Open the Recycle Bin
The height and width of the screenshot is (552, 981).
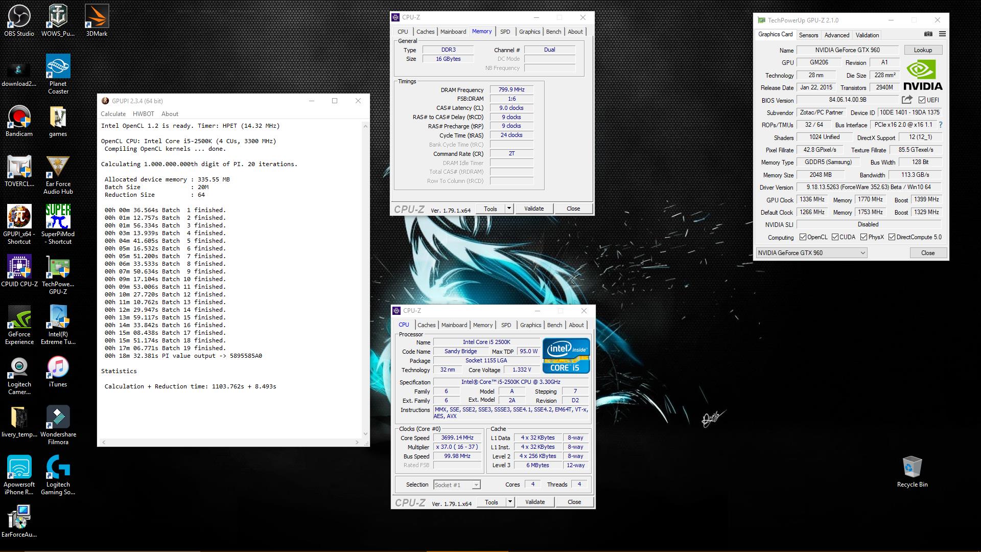(x=912, y=471)
